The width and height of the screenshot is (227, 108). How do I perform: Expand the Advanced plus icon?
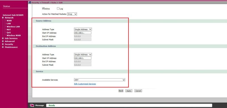(x=3, y=41)
